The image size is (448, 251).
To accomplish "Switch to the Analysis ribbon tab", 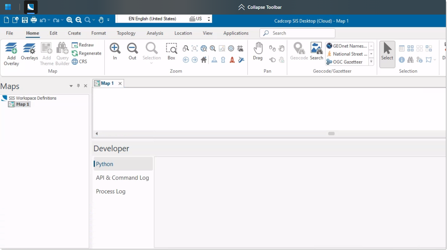I will click(x=155, y=33).
